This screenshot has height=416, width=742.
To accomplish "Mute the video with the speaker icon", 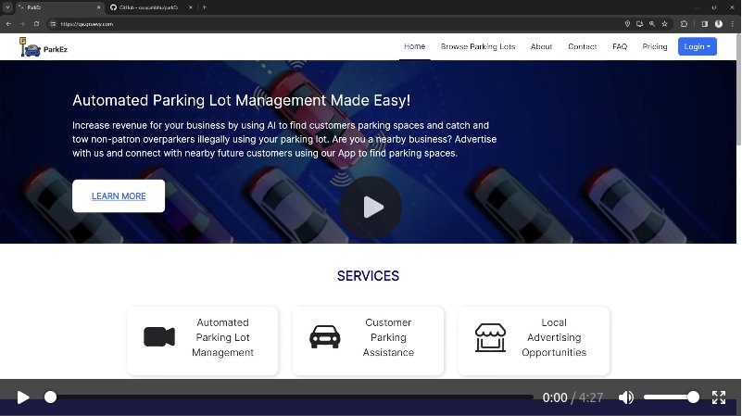I will tap(626, 397).
